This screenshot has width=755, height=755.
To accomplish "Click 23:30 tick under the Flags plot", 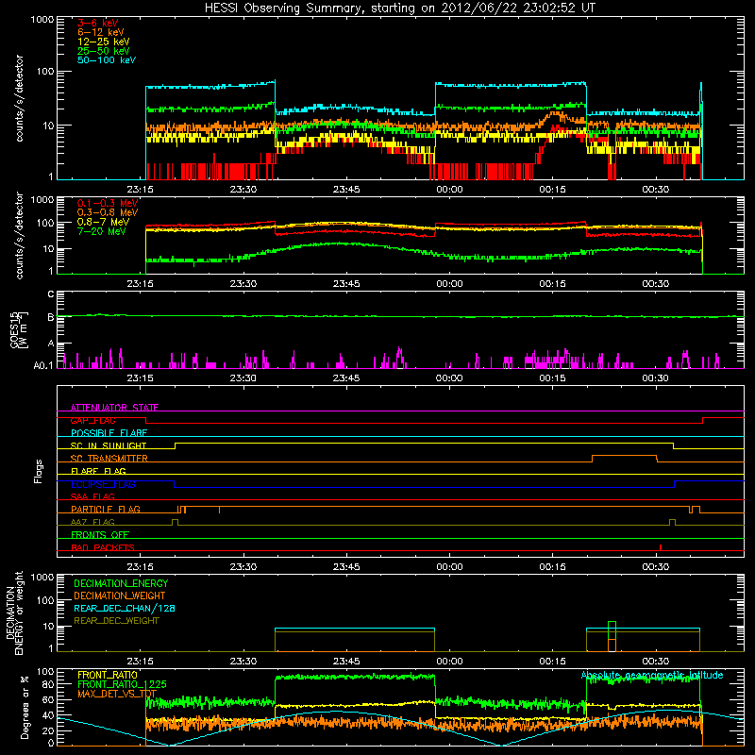I will pyautogui.click(x=243, y=567).
